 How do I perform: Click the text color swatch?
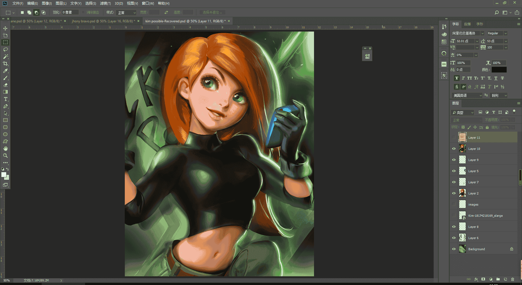tap(499, 70)
